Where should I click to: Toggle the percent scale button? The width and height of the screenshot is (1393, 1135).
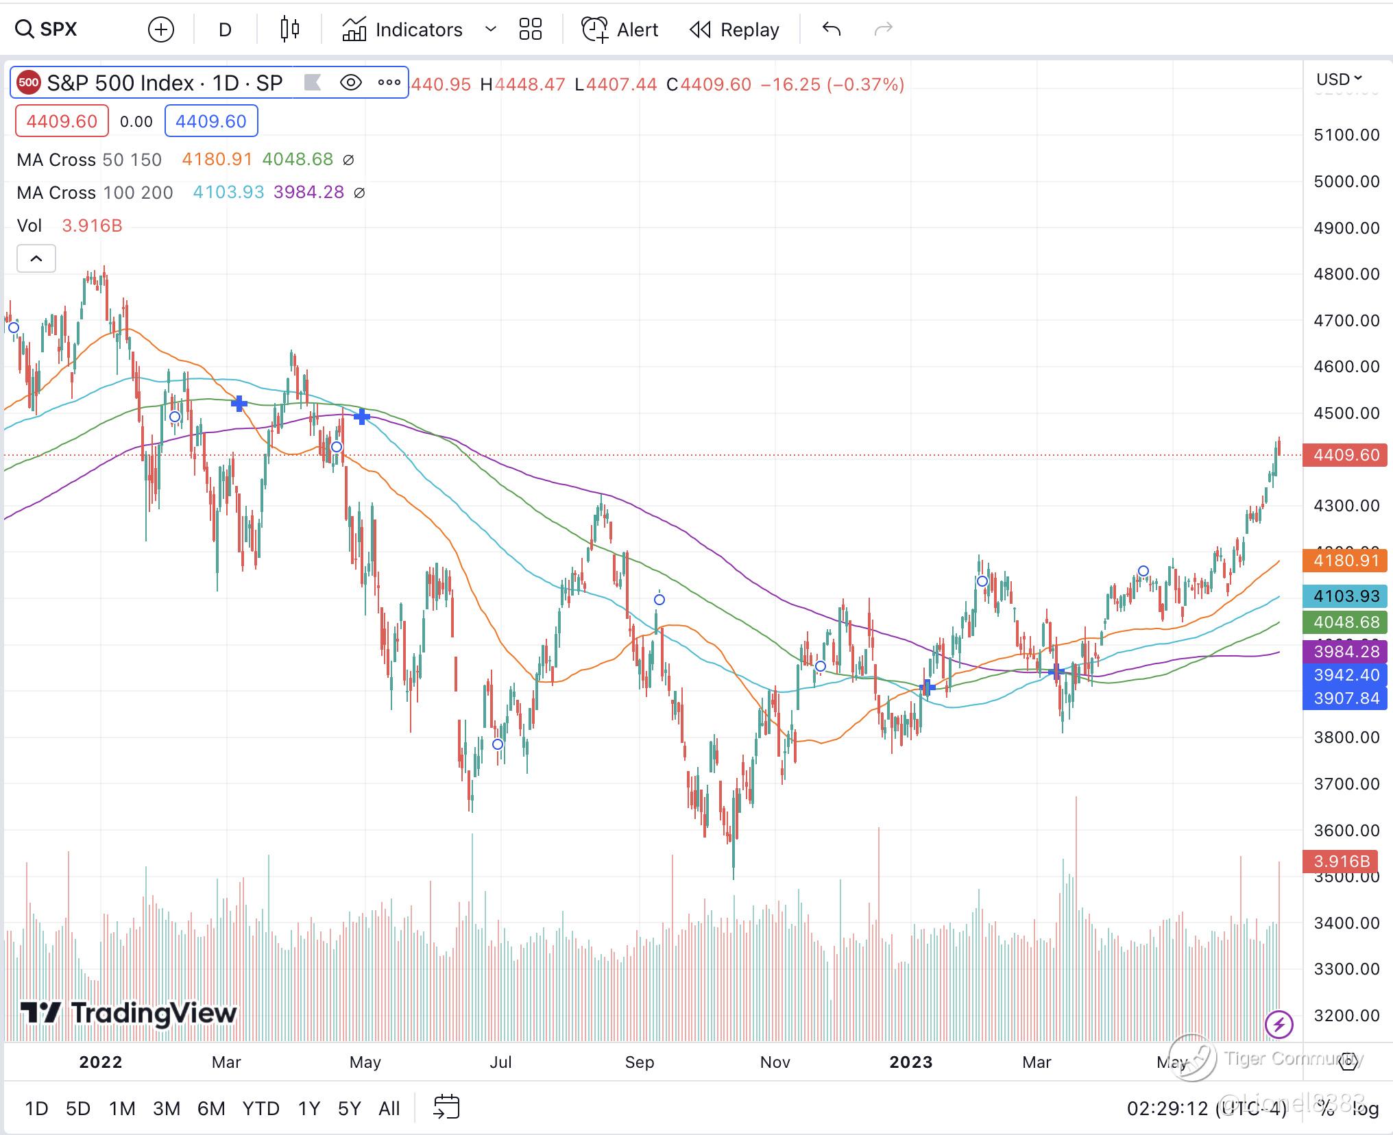1327,1108
